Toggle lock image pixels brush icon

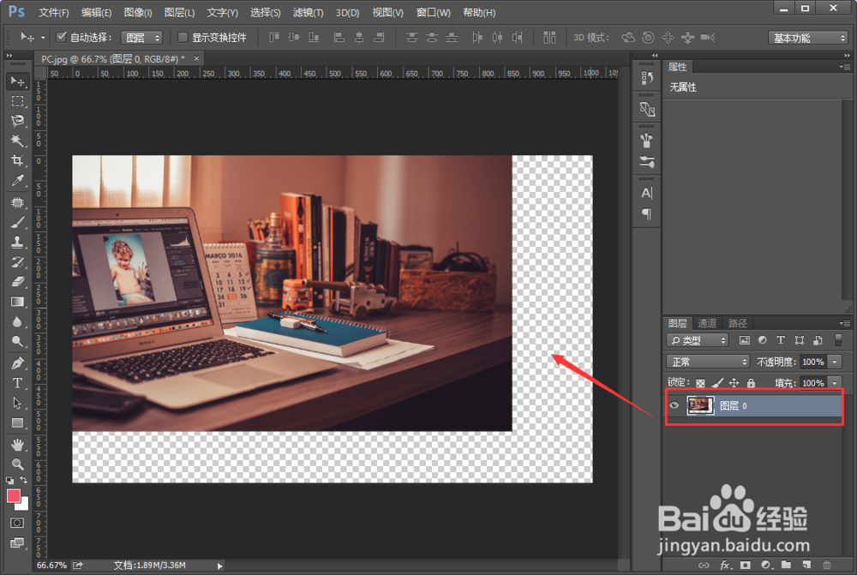717,383
